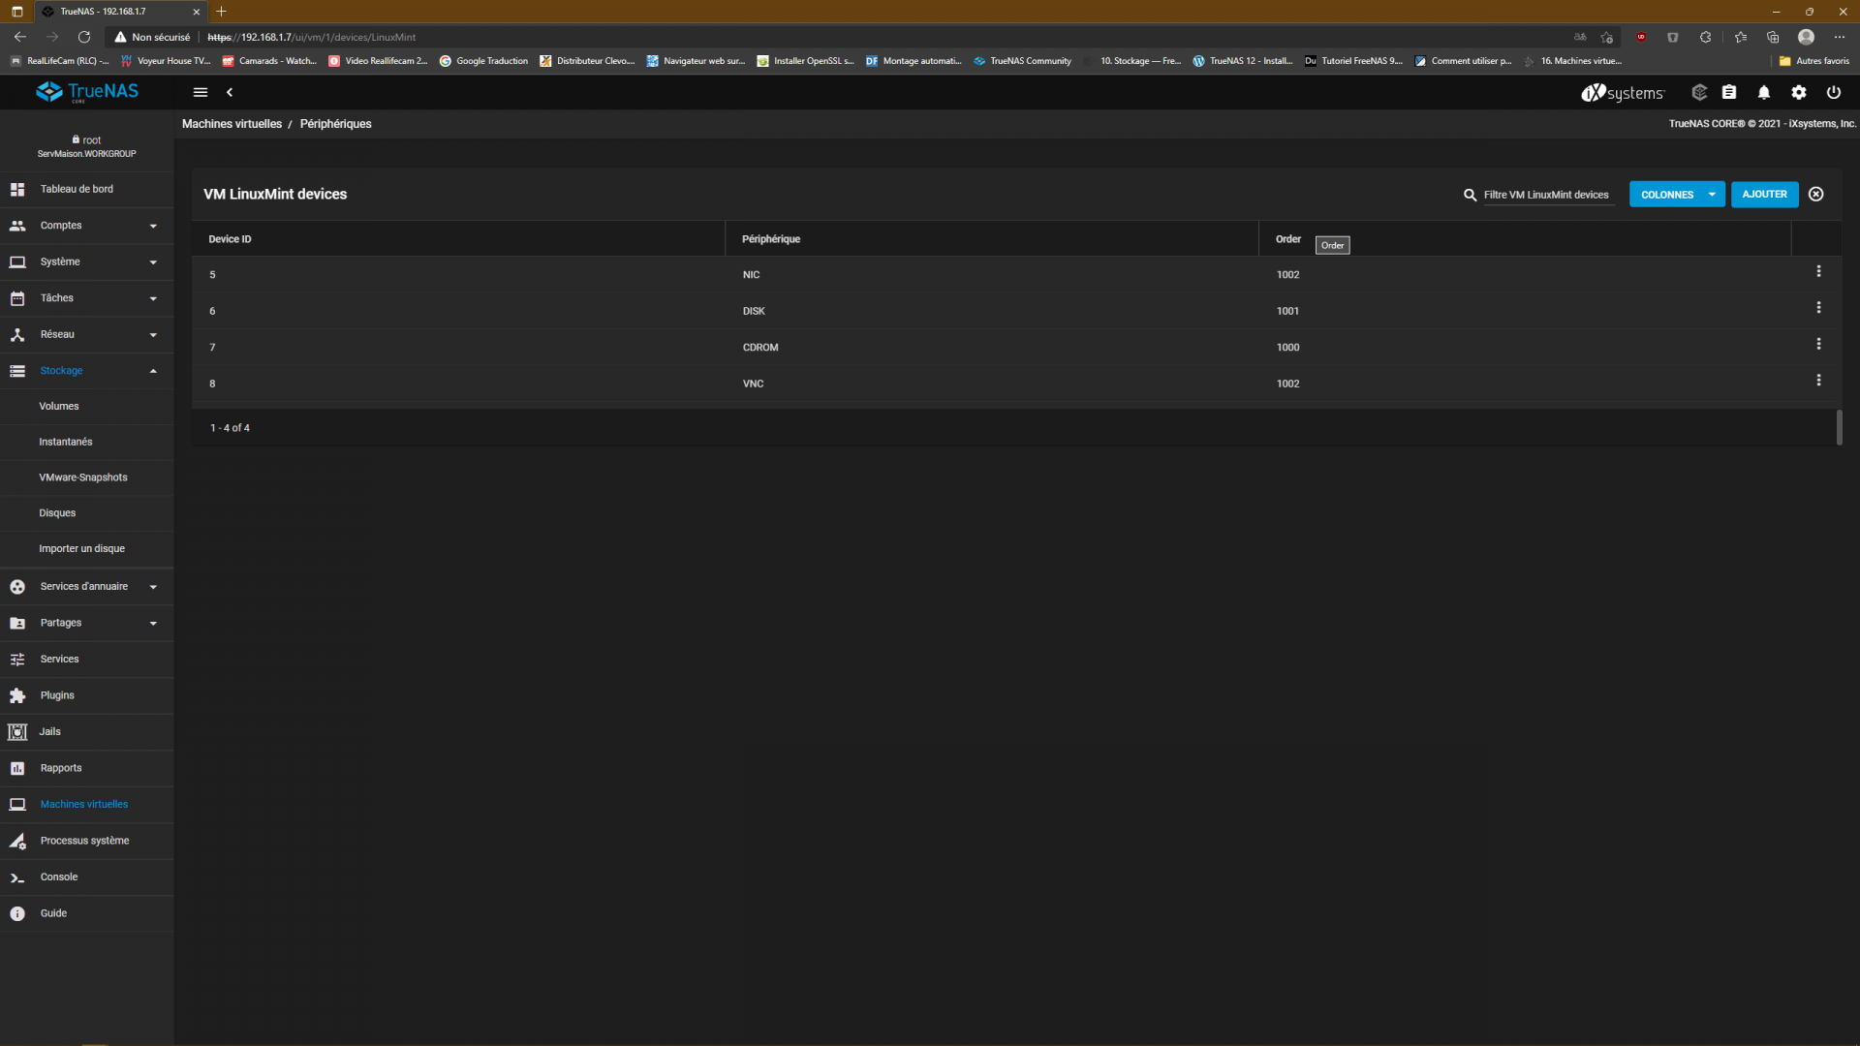The height and width of the screenshot is (1046, 1860).
Task: Open the task manager clipboard icon
Action: pyautogui.click(x=1729, y=92)
